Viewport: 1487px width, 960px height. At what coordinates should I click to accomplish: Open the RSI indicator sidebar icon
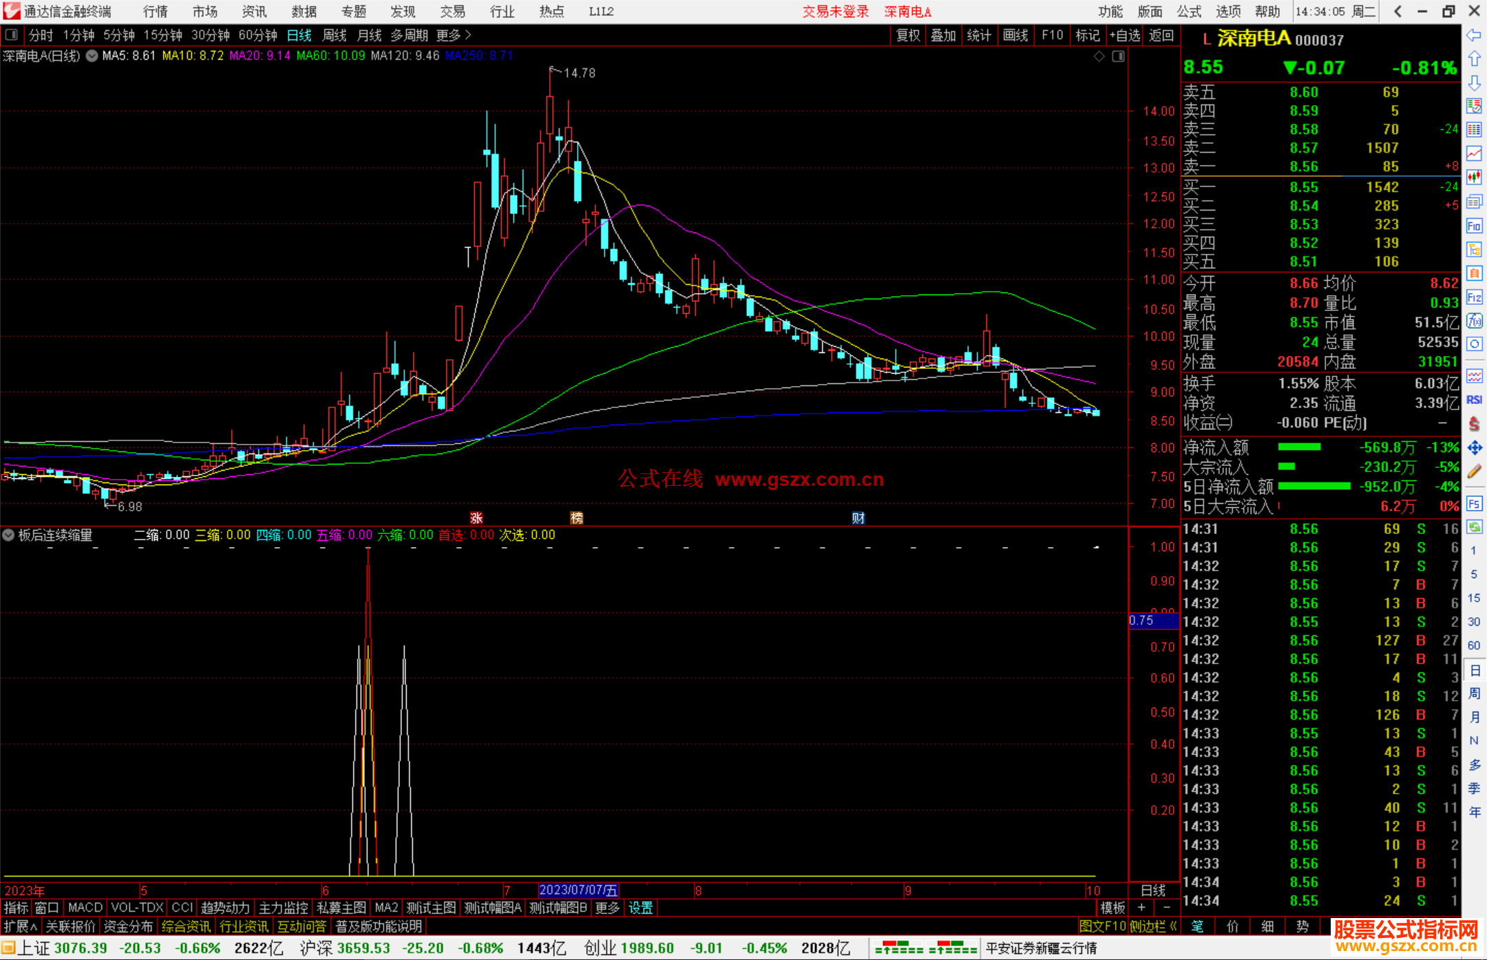pos(1474,400)
